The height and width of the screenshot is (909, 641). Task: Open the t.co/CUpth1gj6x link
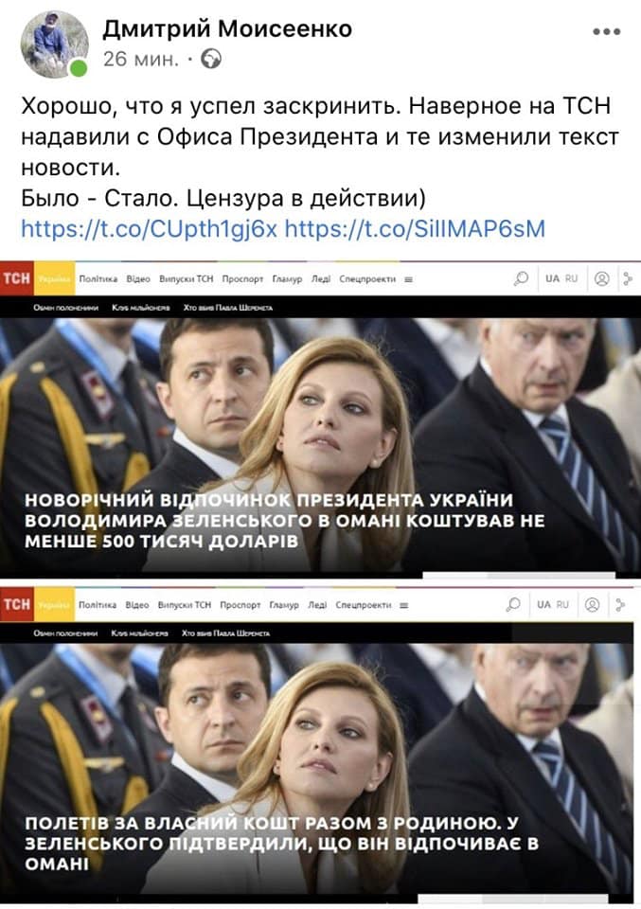coord(149,228)
